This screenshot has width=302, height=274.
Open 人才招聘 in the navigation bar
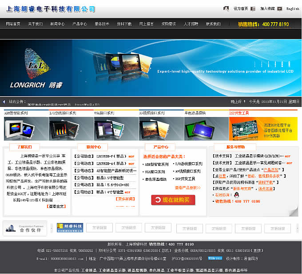point(191,24)
